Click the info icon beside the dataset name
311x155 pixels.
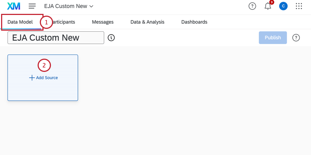112,38
